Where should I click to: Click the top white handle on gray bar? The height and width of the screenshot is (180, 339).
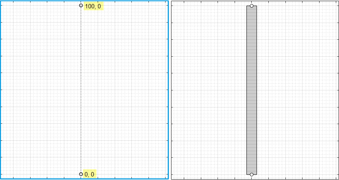click(x=252, y=6)
